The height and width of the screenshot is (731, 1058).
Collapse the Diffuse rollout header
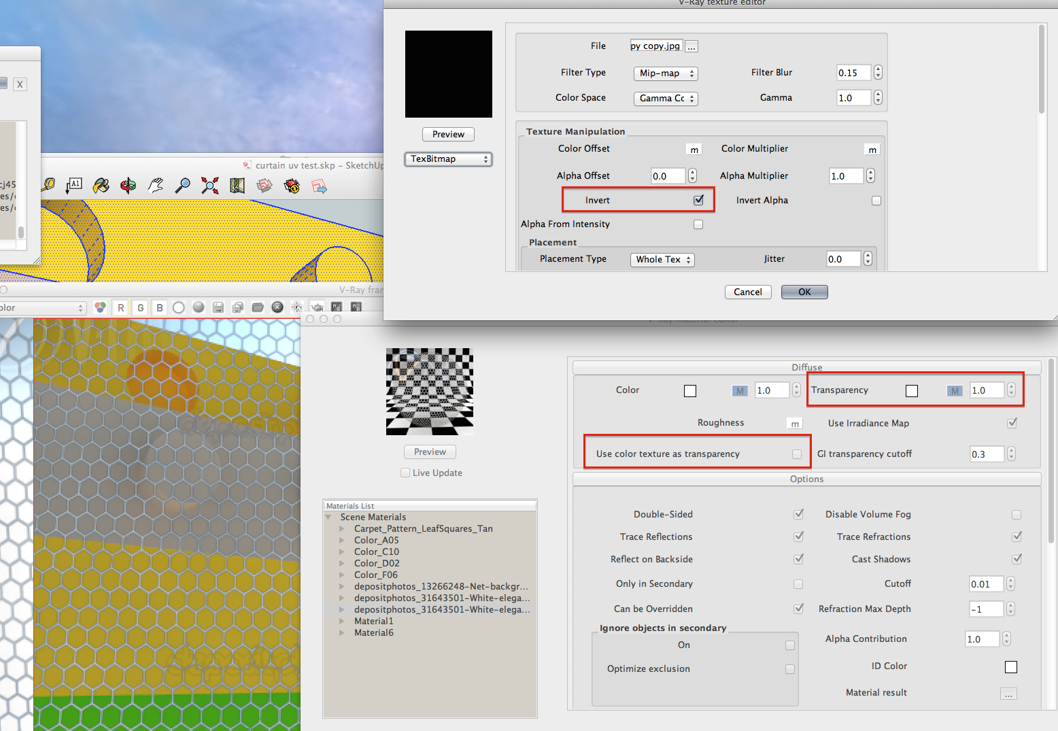[x=806, y=367]
